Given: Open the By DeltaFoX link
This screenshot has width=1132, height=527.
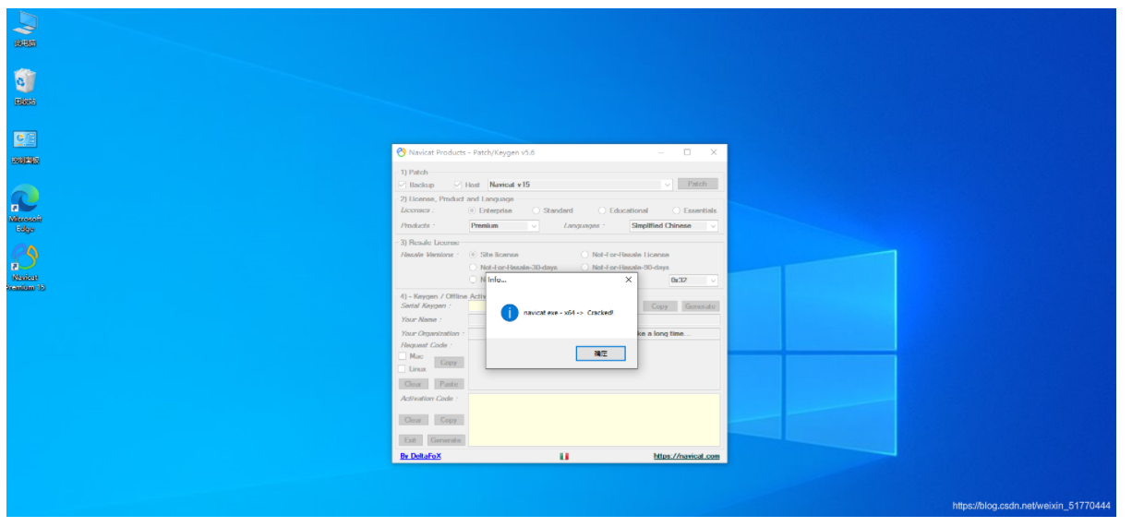Looking at the screenshot, I should (420, 456).
